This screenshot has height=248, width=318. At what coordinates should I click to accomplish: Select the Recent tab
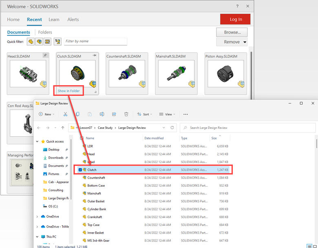(34, 20)
